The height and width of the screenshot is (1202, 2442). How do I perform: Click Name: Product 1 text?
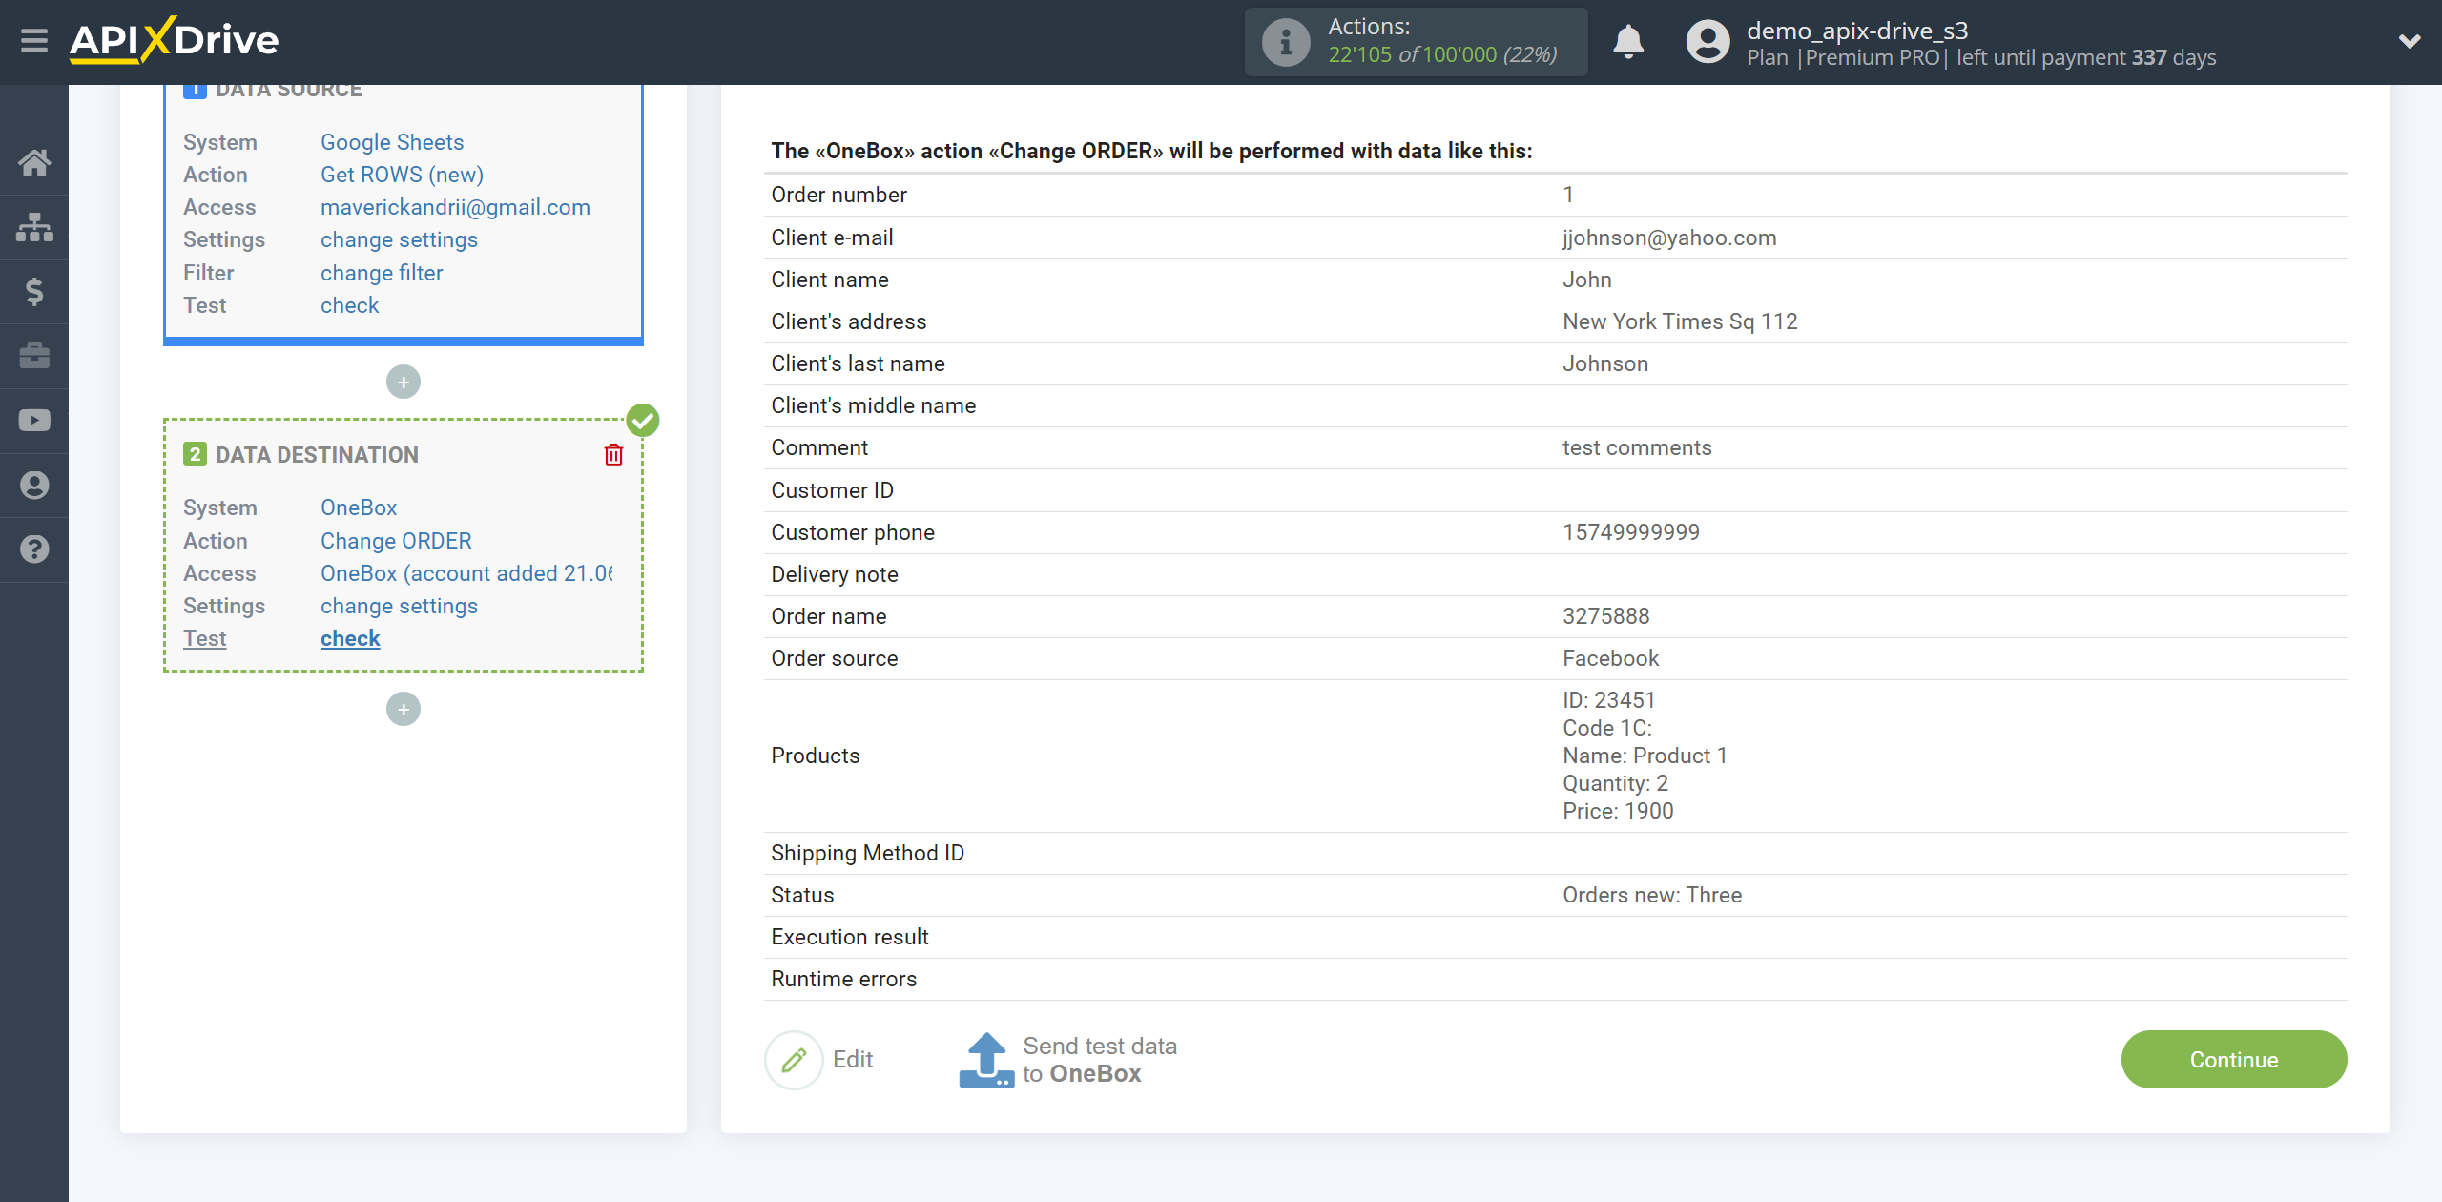click(x=1645, y=756)
